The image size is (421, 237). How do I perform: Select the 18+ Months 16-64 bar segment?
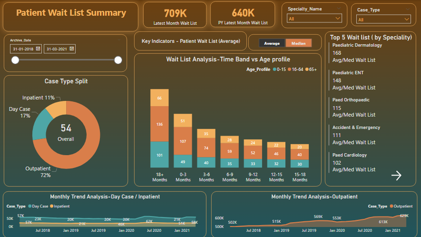[x=160, y=124]
